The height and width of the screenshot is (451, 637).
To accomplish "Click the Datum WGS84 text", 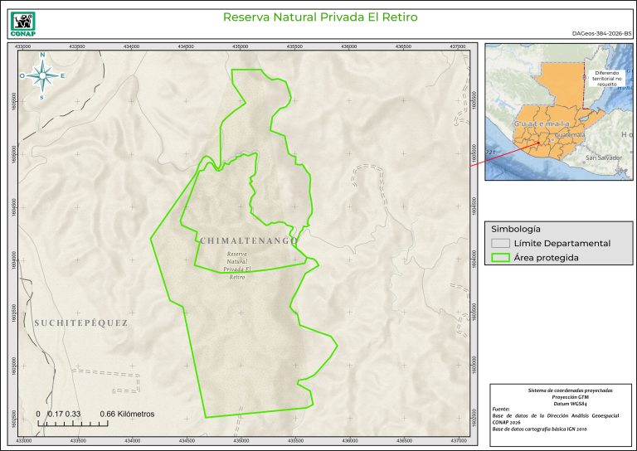I will pyautogui.click(x=570, y=403).
